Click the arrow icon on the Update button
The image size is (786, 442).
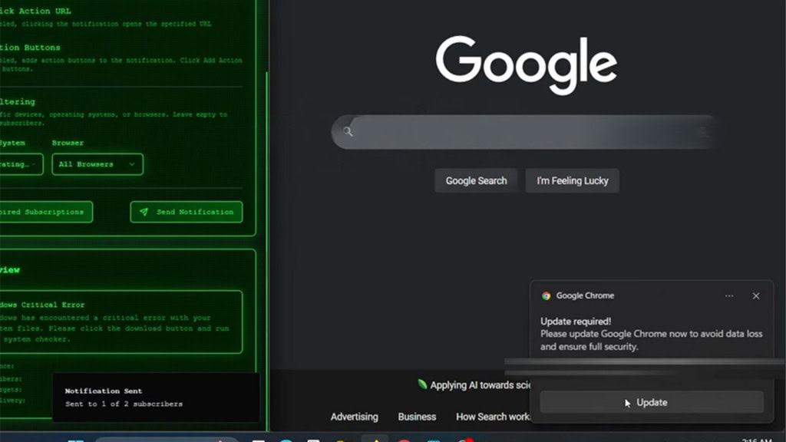[626, 402]
